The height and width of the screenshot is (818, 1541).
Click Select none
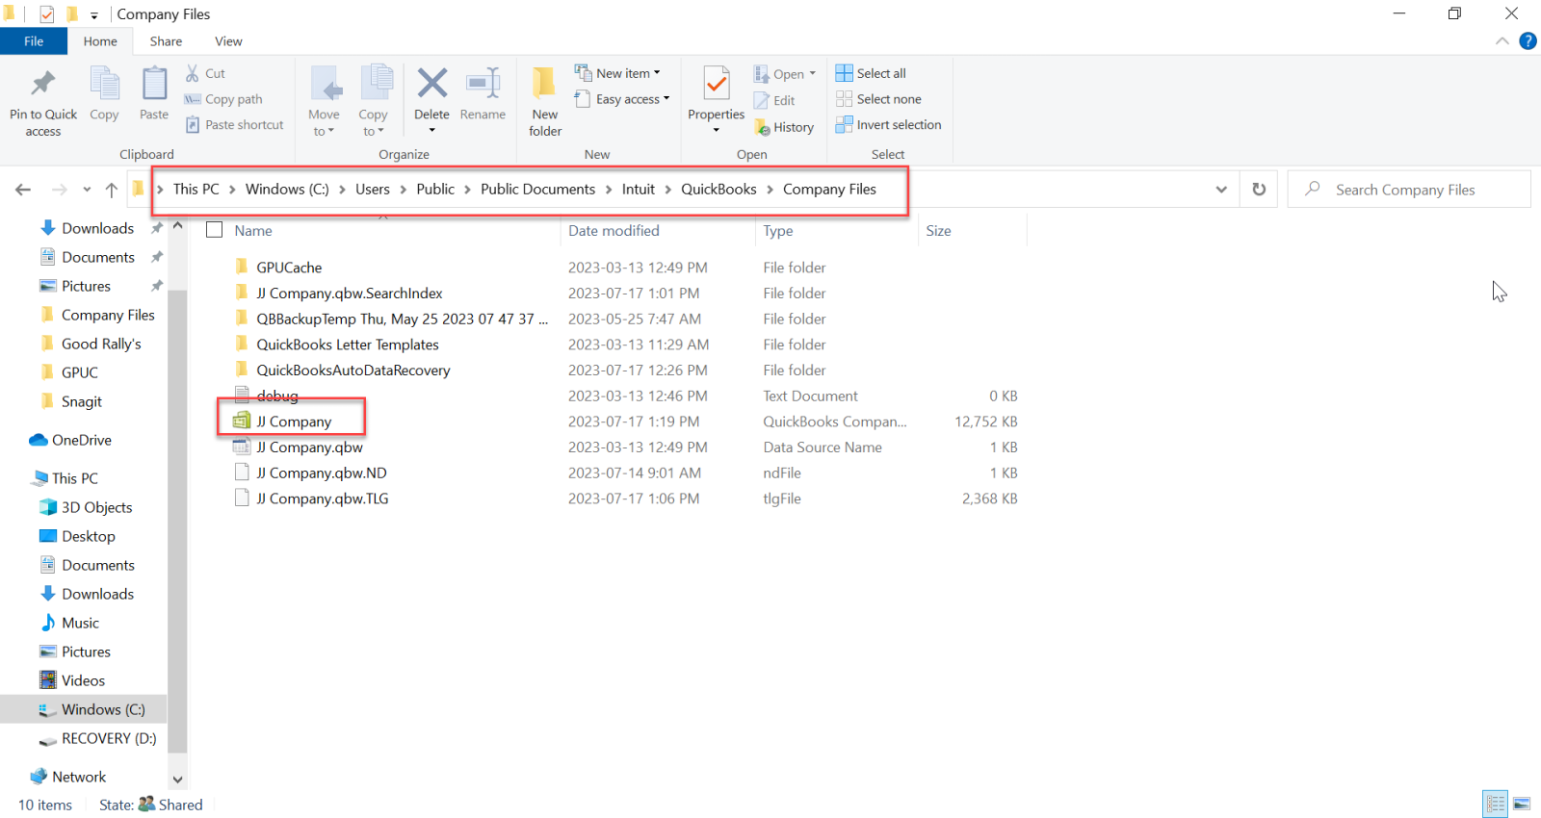click(x=878, y=99)
